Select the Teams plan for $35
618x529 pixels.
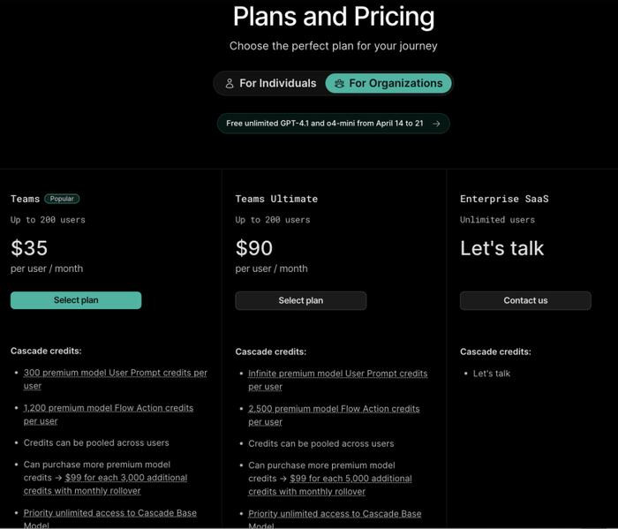point(76,300)
